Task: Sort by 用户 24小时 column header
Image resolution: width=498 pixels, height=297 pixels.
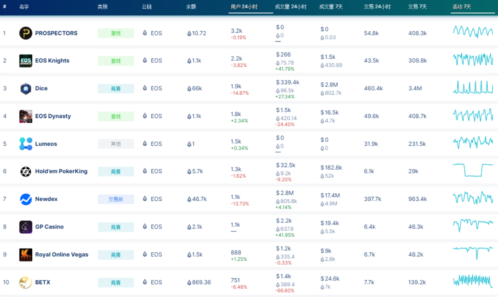Action: pos(244,7)
